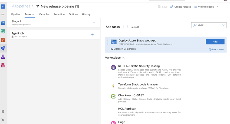Grab the drag handle of Static Web App task

coord(107,42)
